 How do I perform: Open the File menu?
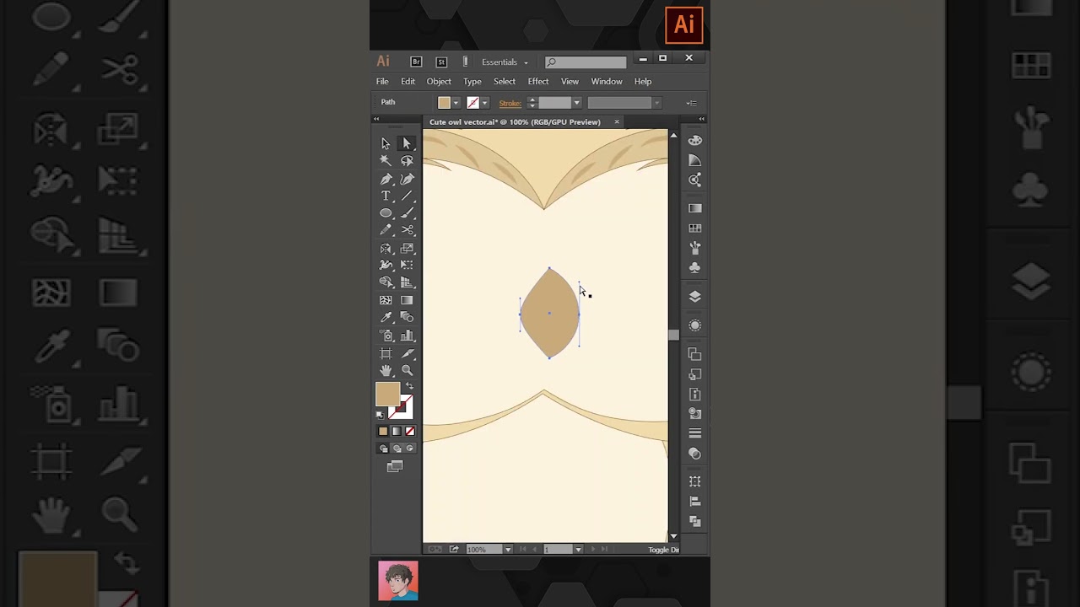click(x=382, y=82)
